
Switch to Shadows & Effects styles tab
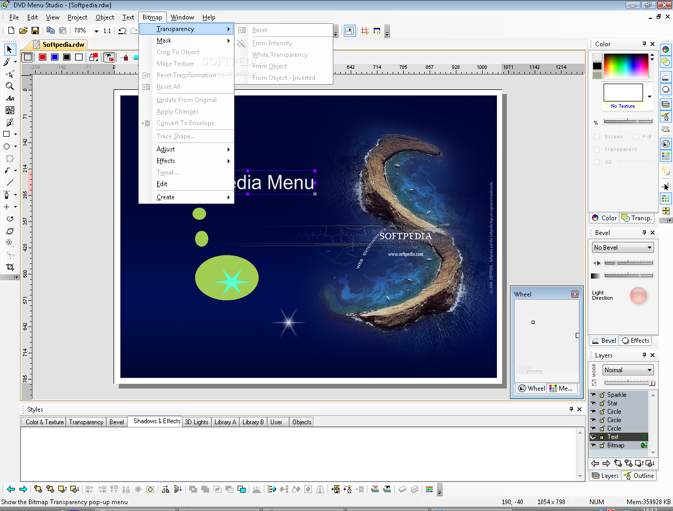[157, 421]
